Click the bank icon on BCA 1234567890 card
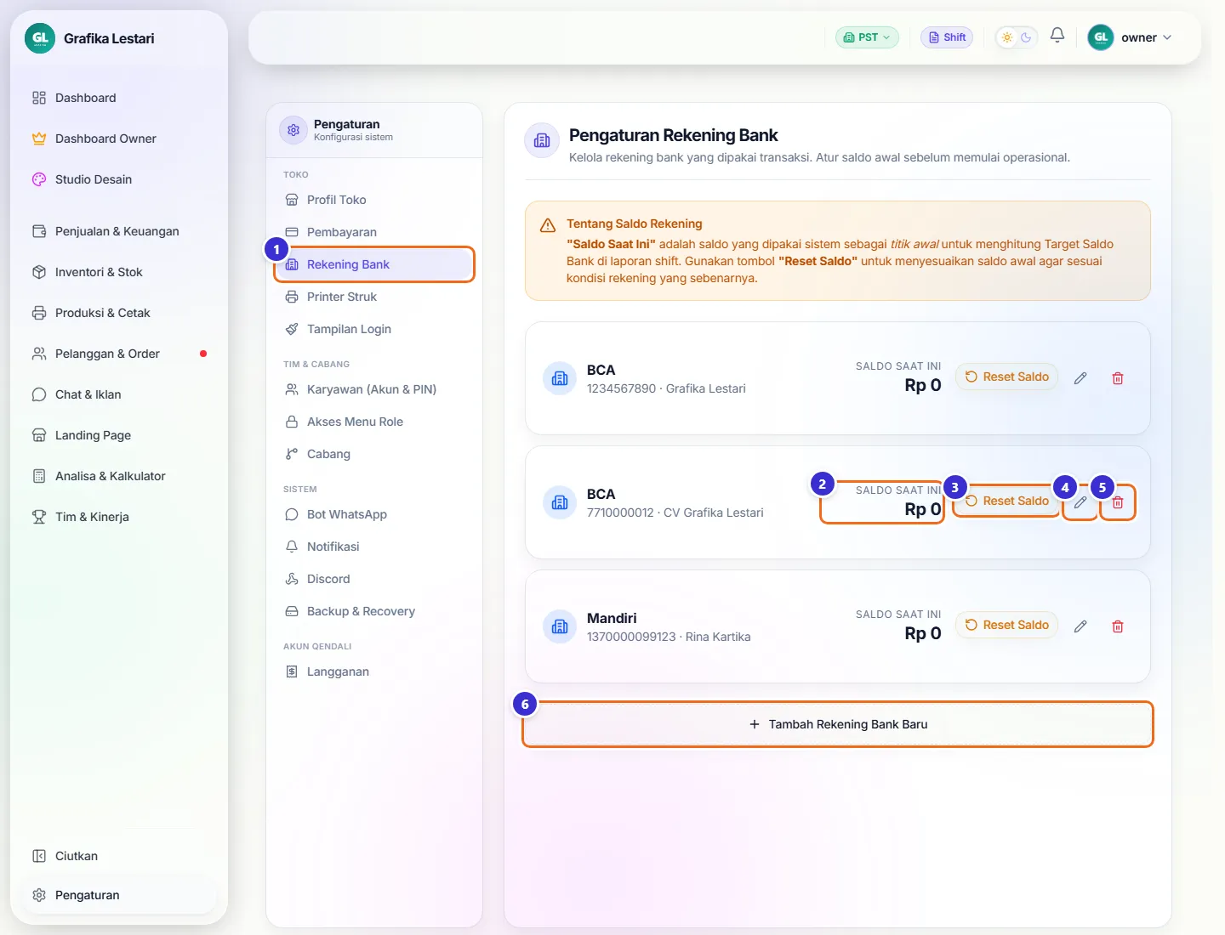The height and width of the screenshot is (935, 1225). (560, 378)
